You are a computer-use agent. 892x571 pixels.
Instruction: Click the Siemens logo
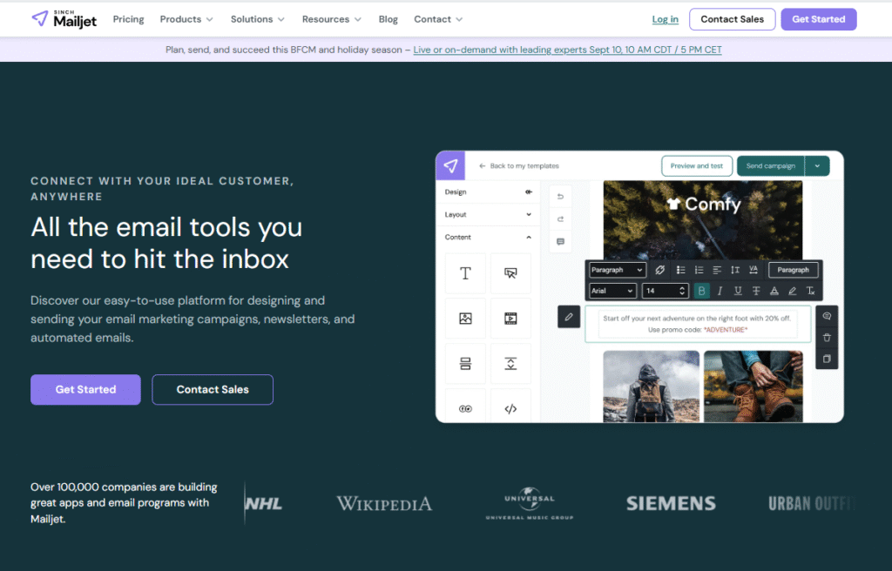671,503
